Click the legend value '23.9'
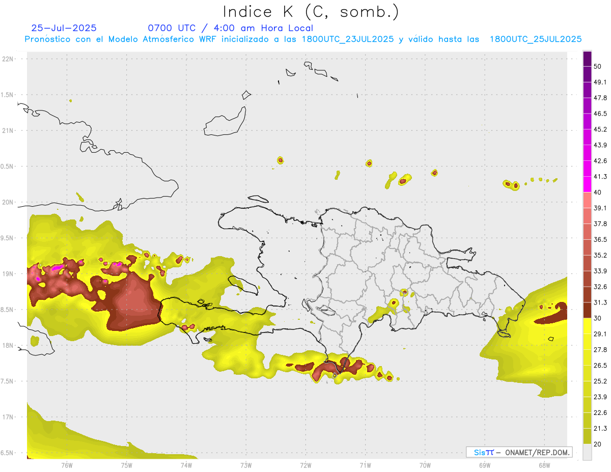 [x=600, y=397]
